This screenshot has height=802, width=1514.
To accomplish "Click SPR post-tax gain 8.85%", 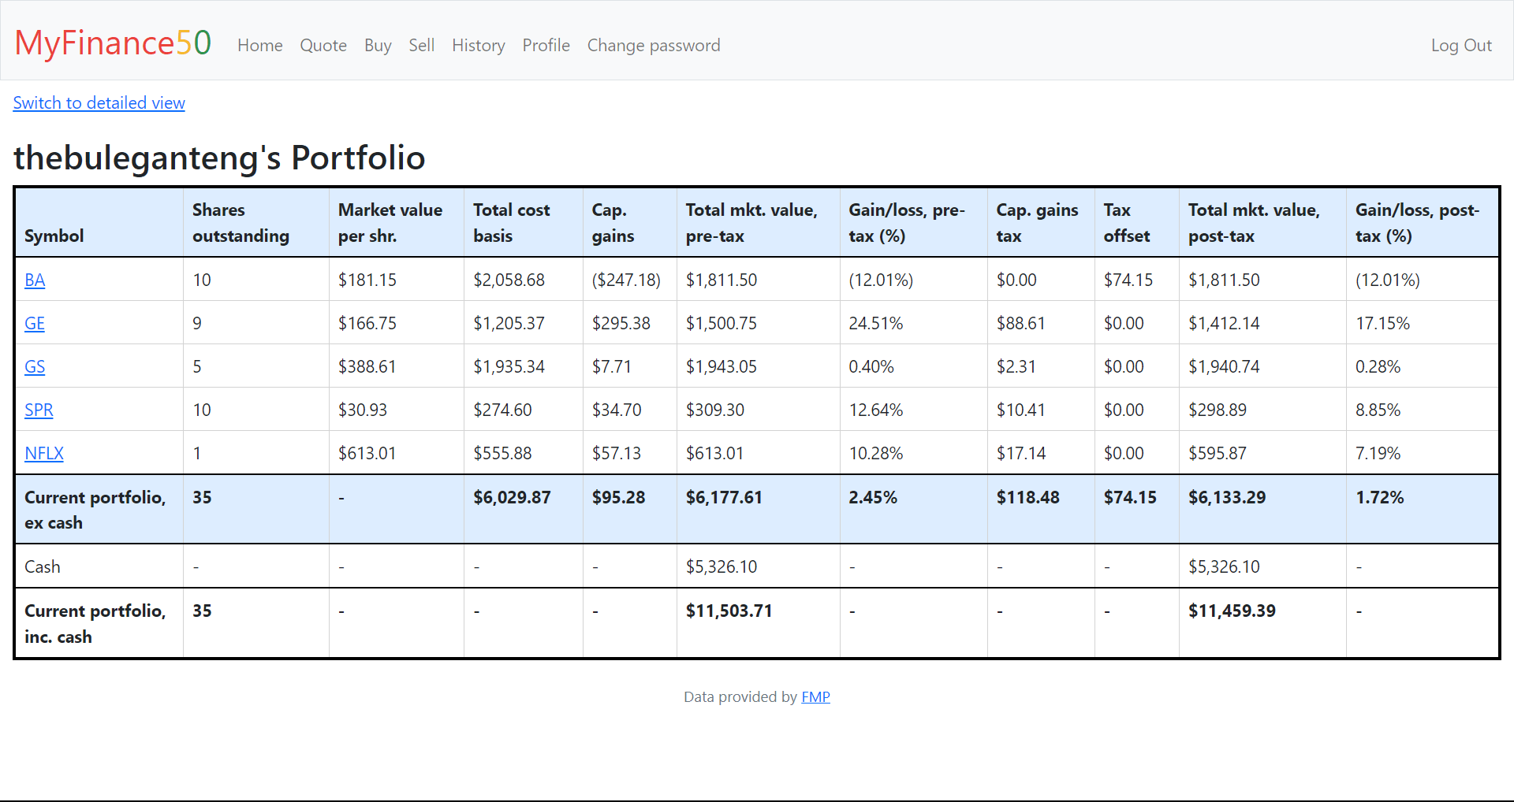I will coord(1378,410).
